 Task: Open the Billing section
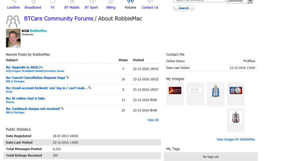[111, 7]
